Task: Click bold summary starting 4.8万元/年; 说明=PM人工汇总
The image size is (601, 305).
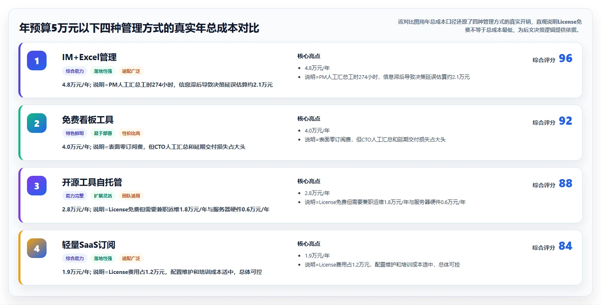Action: (x=168, y=85)
